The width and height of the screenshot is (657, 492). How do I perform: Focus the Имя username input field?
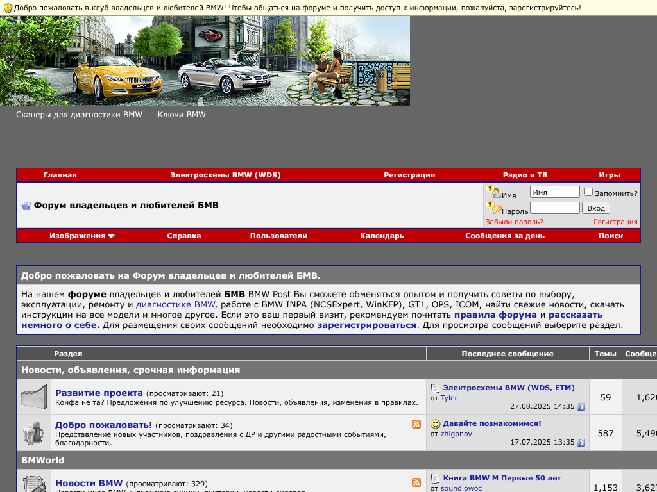[554, 192]
